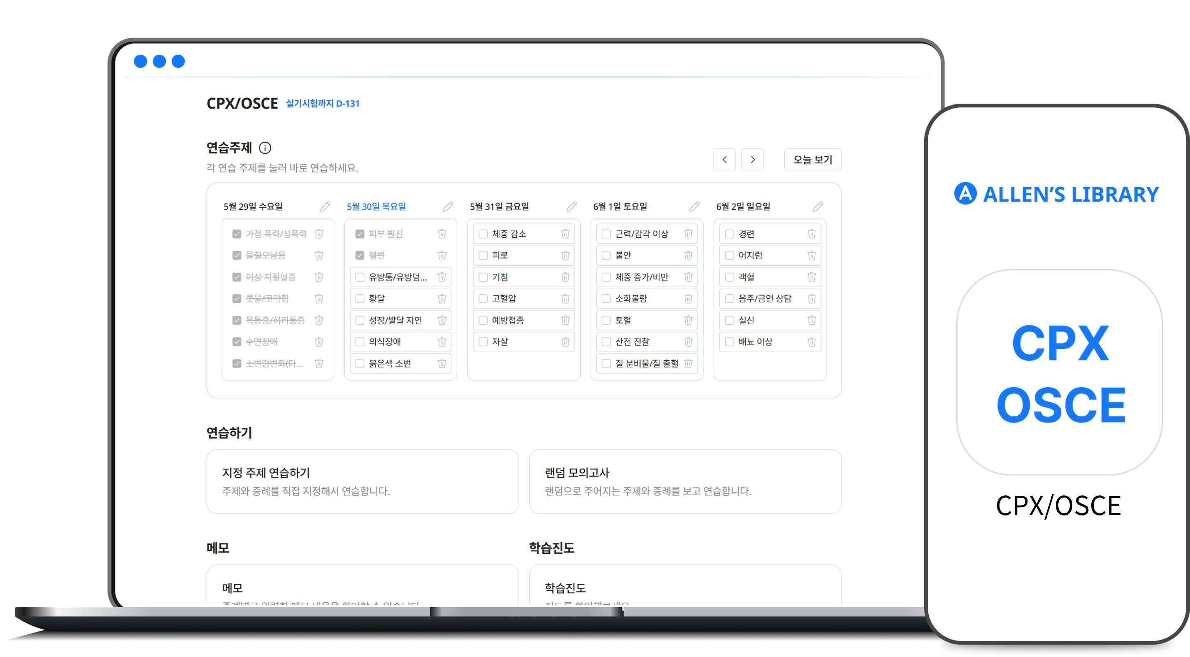The image size is (1190, 657).
Task: Click the left chevron to view previous dates
Action: (x=724, y=160)
